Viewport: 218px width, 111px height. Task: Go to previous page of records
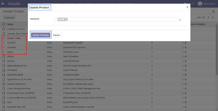click(208, 17)
